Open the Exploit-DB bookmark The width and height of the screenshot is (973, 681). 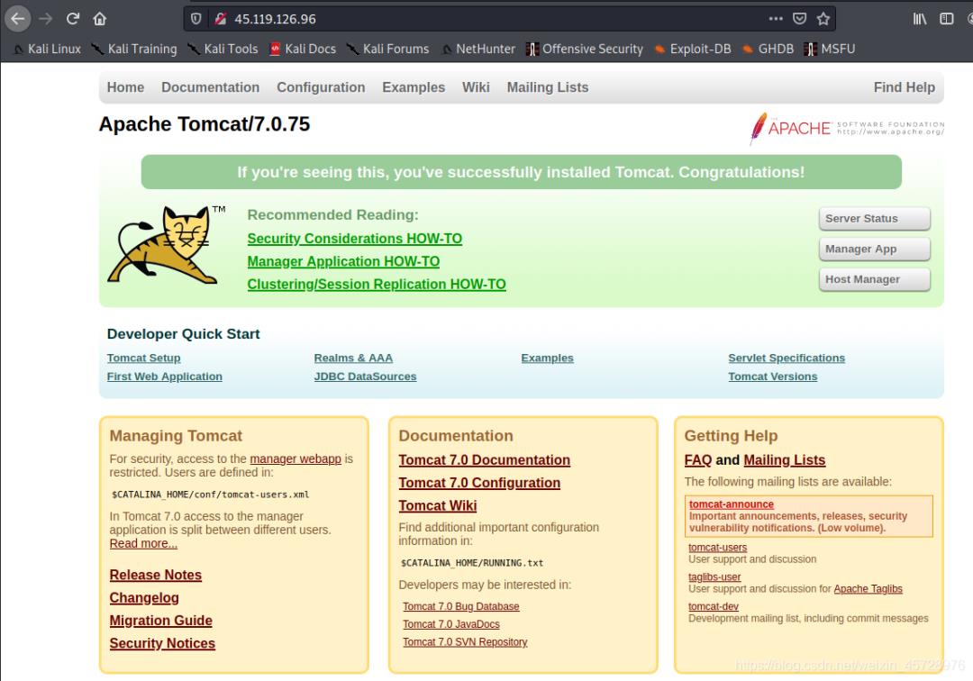[693, 49]
